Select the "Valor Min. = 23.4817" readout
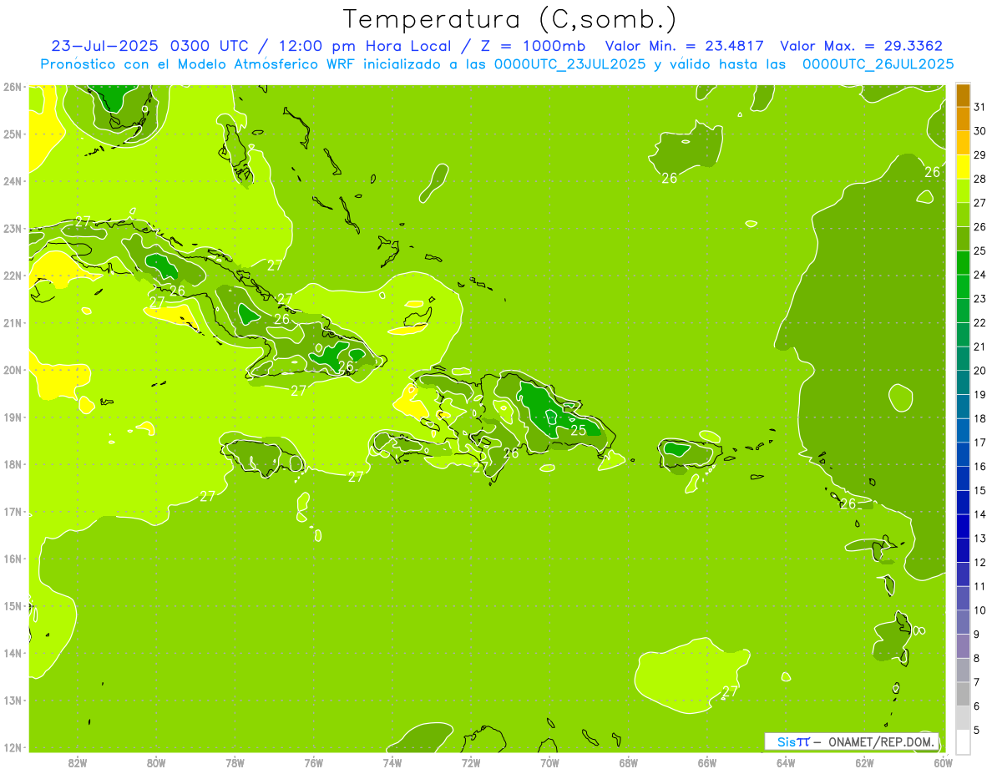Screen dimensions: 1002x774 coord(684,46)
